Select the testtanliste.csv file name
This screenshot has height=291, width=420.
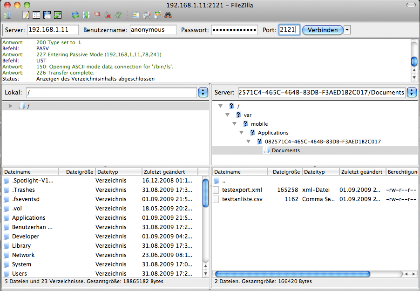coord(242,199)
